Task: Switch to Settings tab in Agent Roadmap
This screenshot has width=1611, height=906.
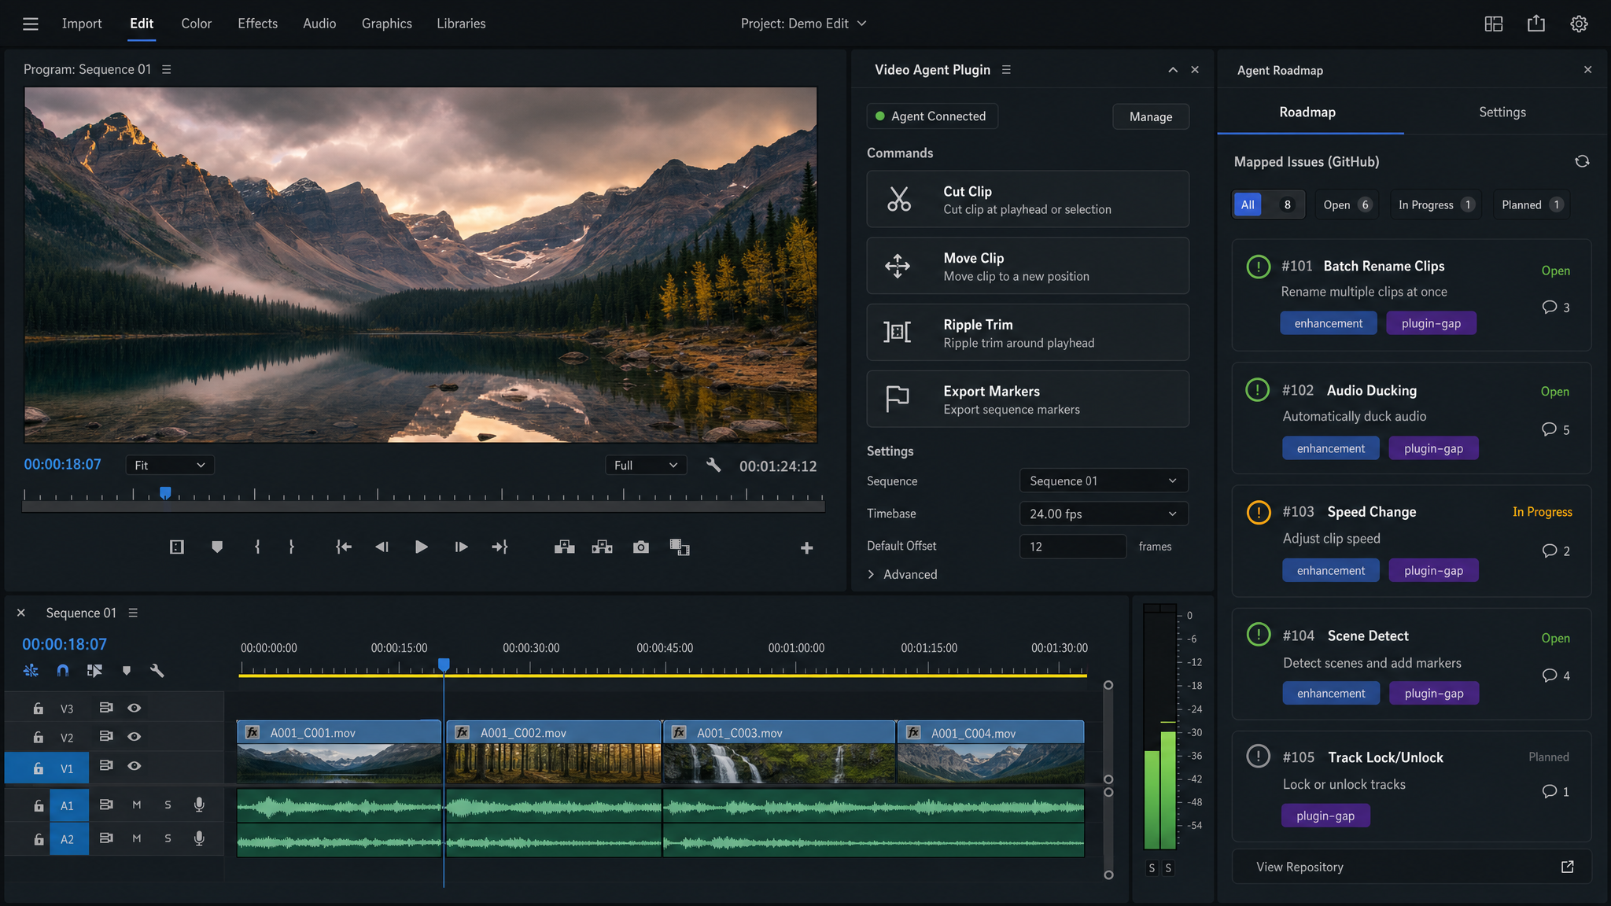Action: coord(1502,112)
